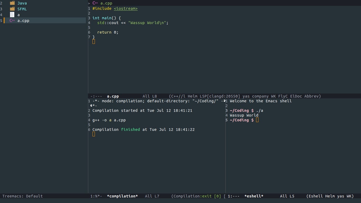This screenshot has width=361, height=203.
Task: Select the file named 'a' in Treemacs
Action: pos(18,15)
